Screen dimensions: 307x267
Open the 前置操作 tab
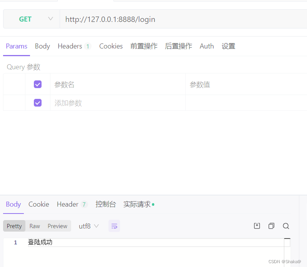(144, 46)
